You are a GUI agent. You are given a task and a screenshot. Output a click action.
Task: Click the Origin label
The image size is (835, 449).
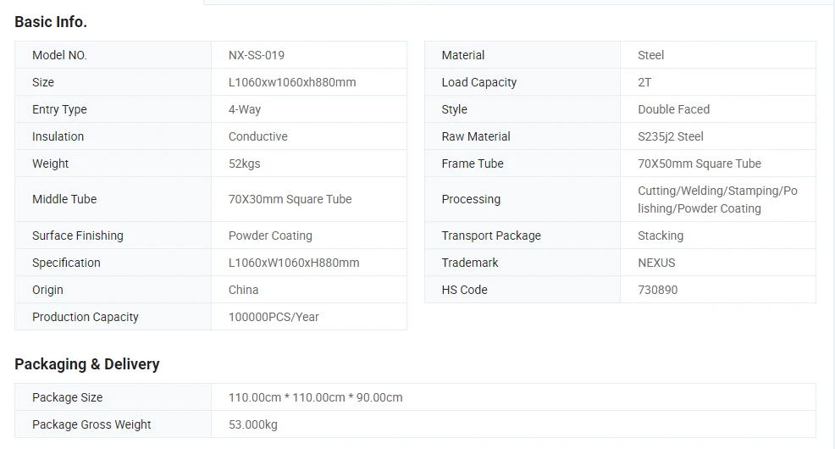pos(47,291)
